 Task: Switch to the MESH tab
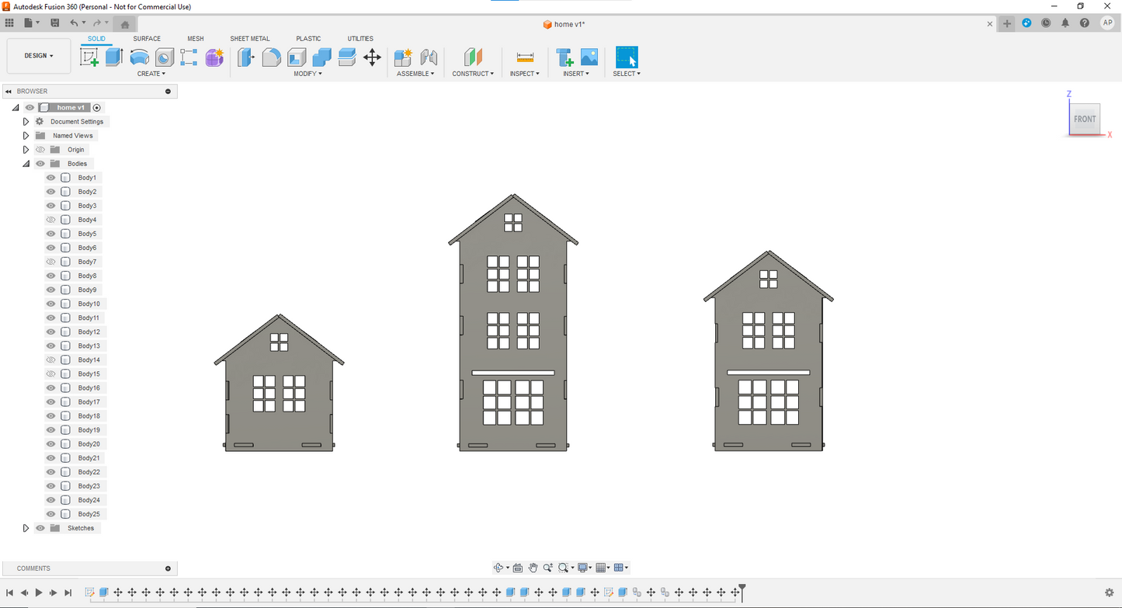click(196, 39)
